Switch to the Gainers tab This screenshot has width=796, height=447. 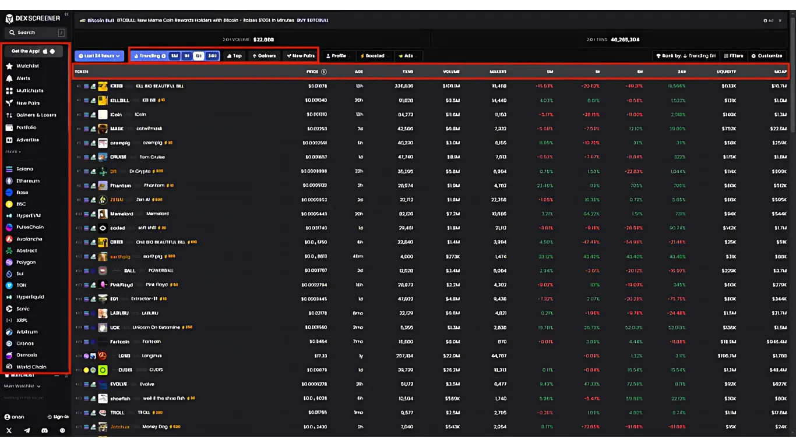(264, 56)
